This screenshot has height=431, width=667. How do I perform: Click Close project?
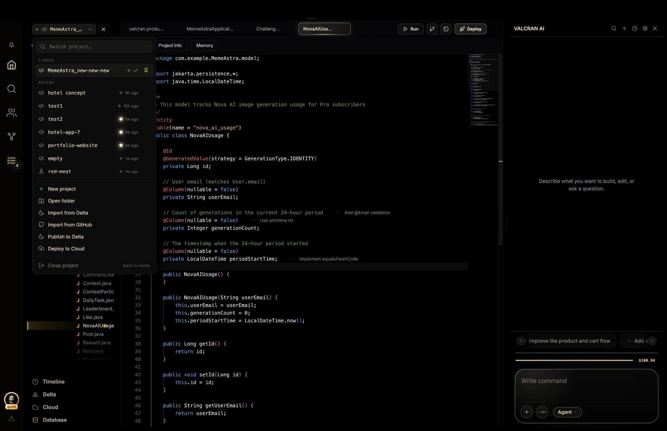click(94, 265)
